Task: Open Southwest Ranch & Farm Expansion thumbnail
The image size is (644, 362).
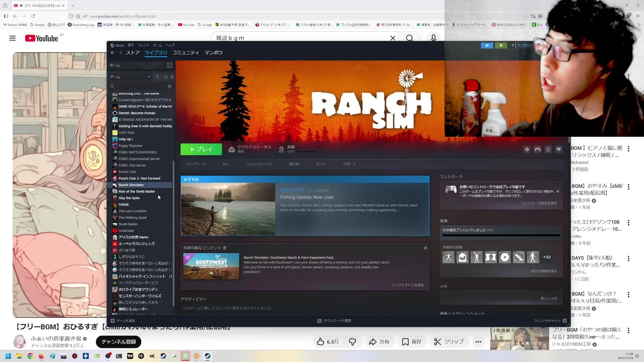Action: coord(211,266)
